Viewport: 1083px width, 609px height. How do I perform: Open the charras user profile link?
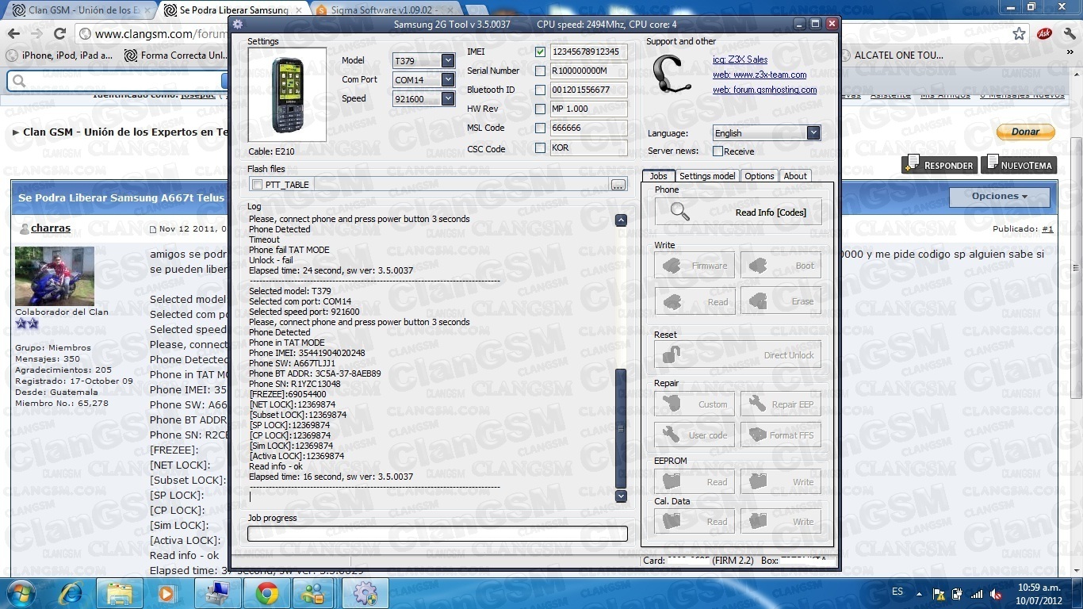51,228
